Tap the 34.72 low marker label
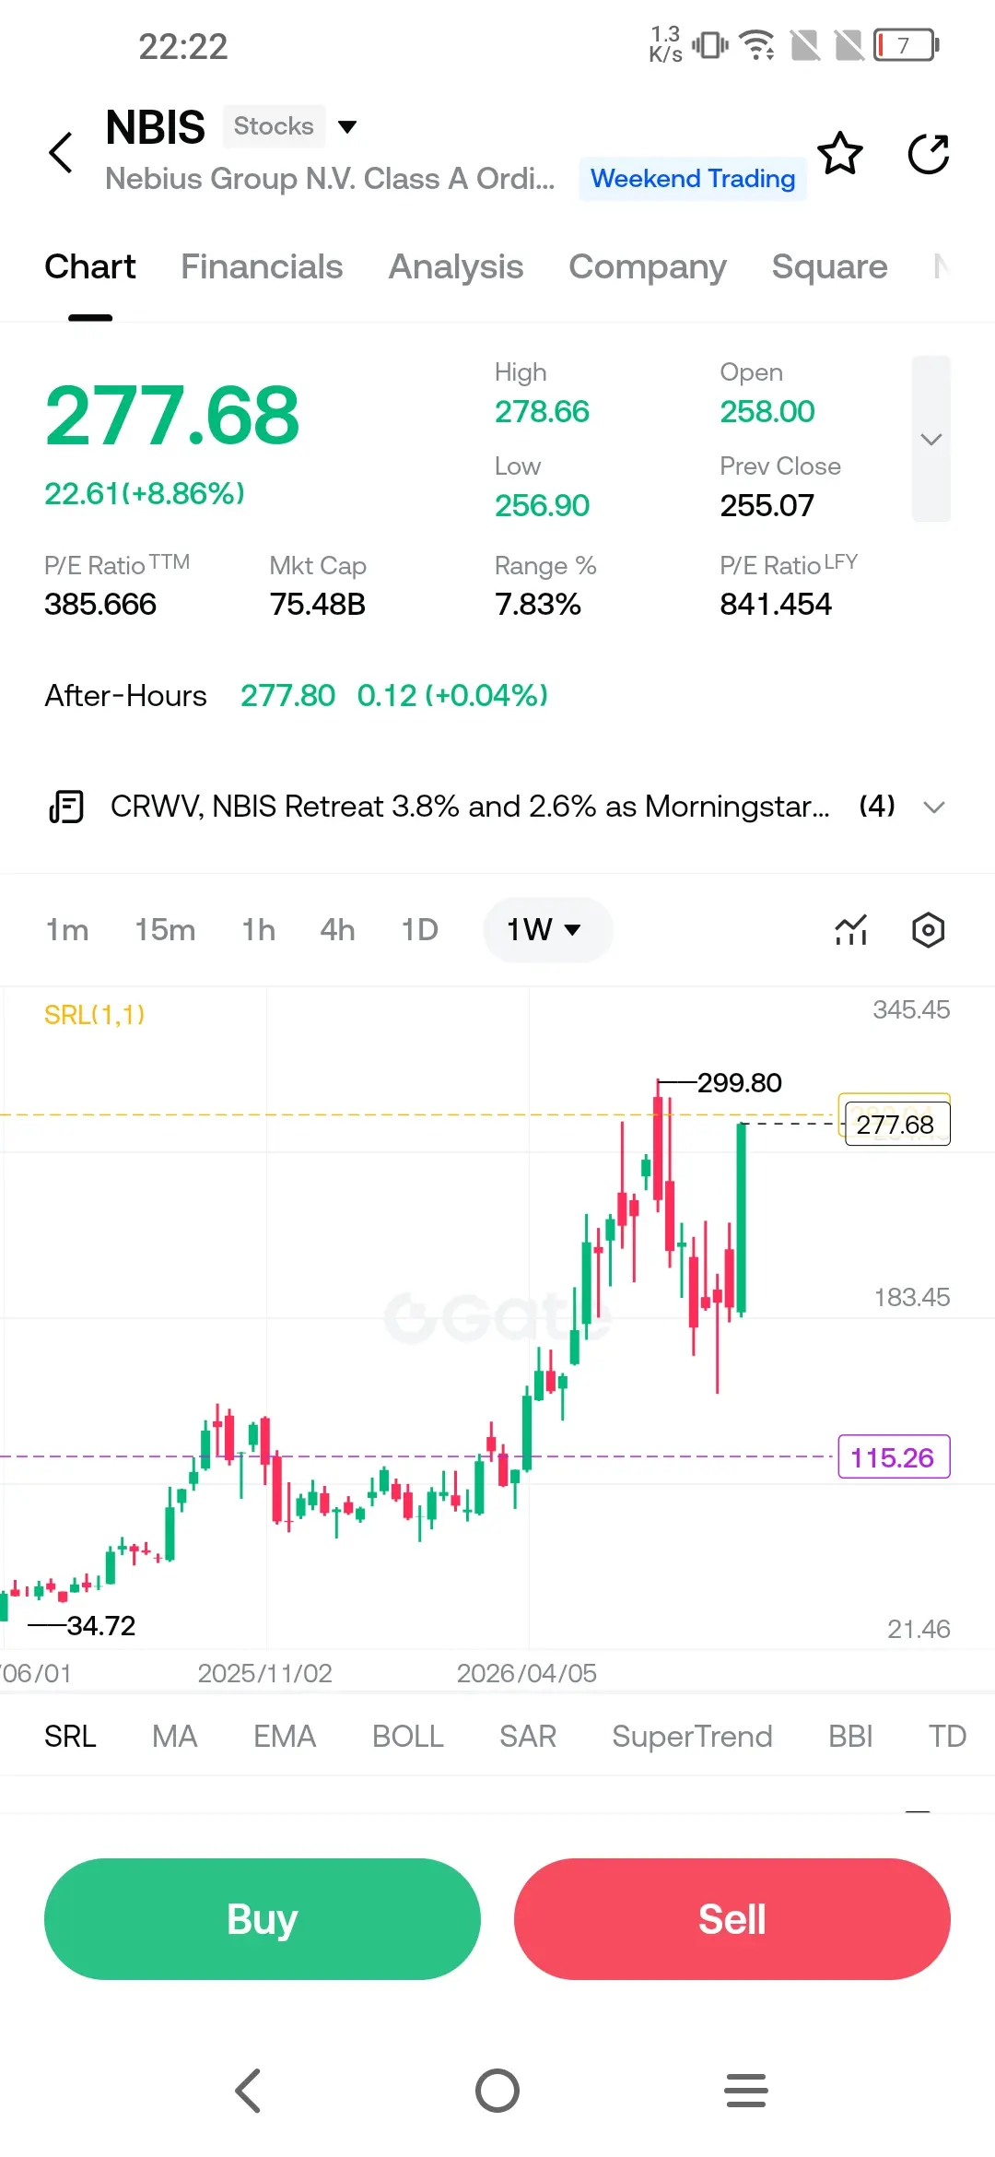The height and width of the screenshot is (2157, 995). pyautogui.click(x=100, y=1625)
